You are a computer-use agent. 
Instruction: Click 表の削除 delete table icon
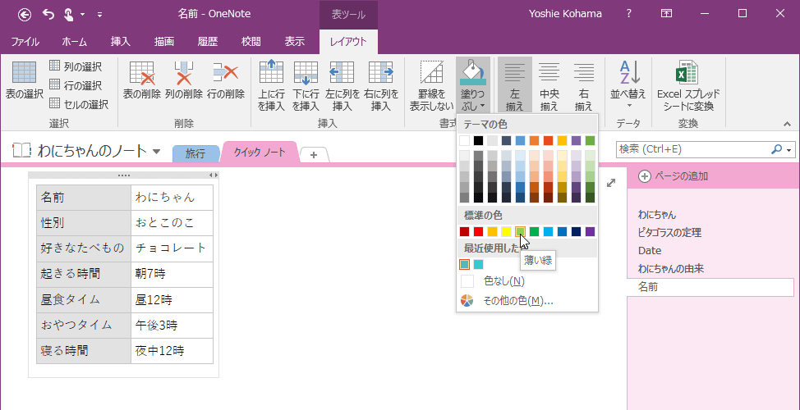point(142,80)
